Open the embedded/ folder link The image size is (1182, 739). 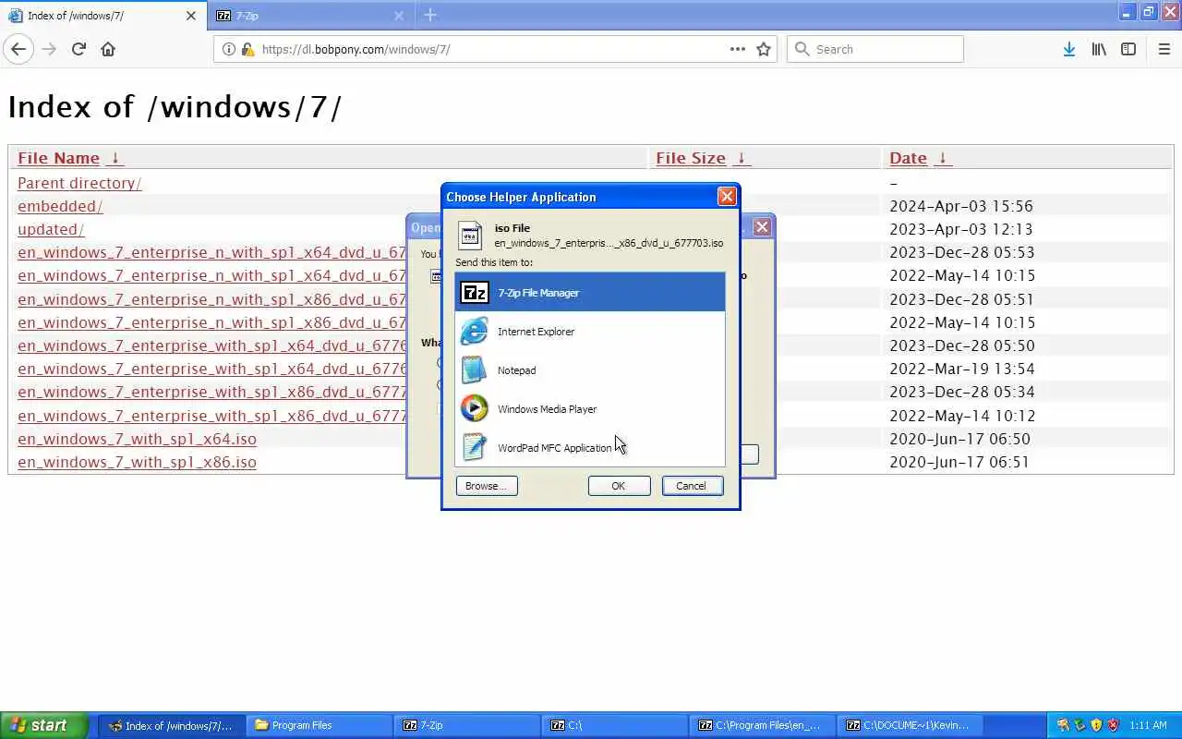coord(60,206)
